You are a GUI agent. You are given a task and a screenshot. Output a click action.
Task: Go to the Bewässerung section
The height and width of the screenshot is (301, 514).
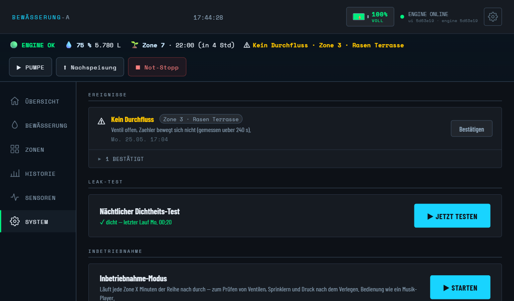[x=38, y=125]
